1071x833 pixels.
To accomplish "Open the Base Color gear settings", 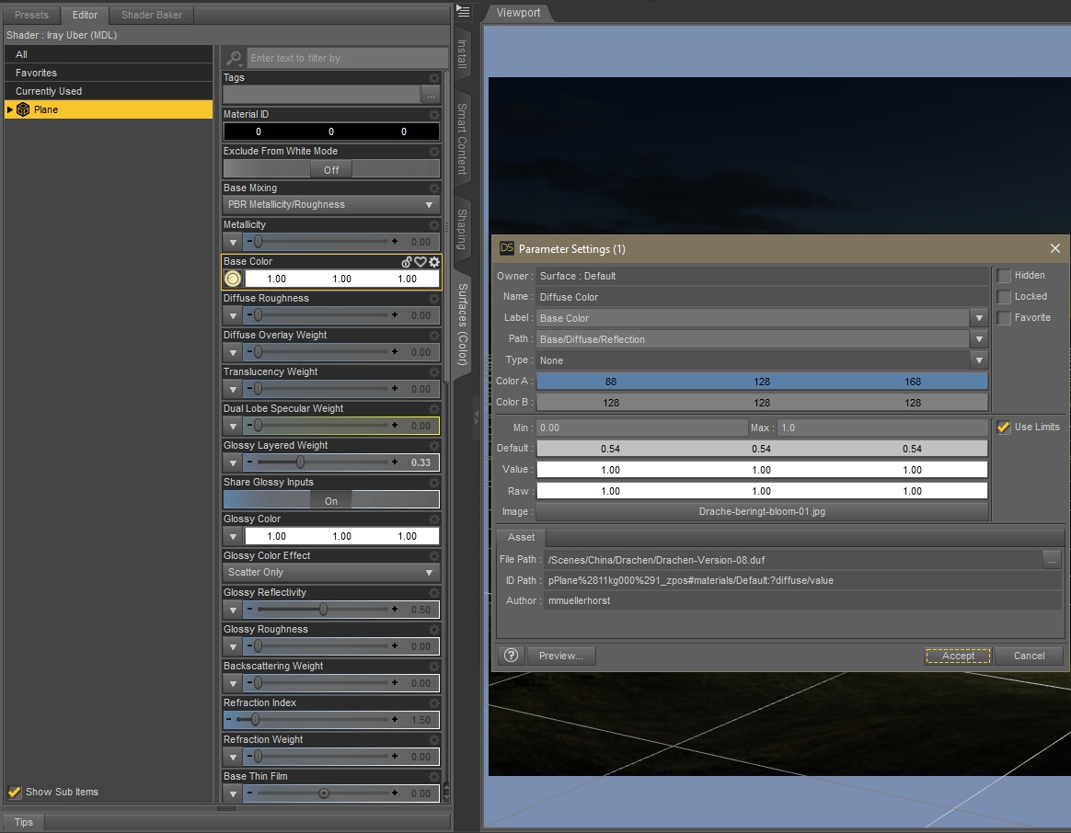I will click(x=433, y=261).
